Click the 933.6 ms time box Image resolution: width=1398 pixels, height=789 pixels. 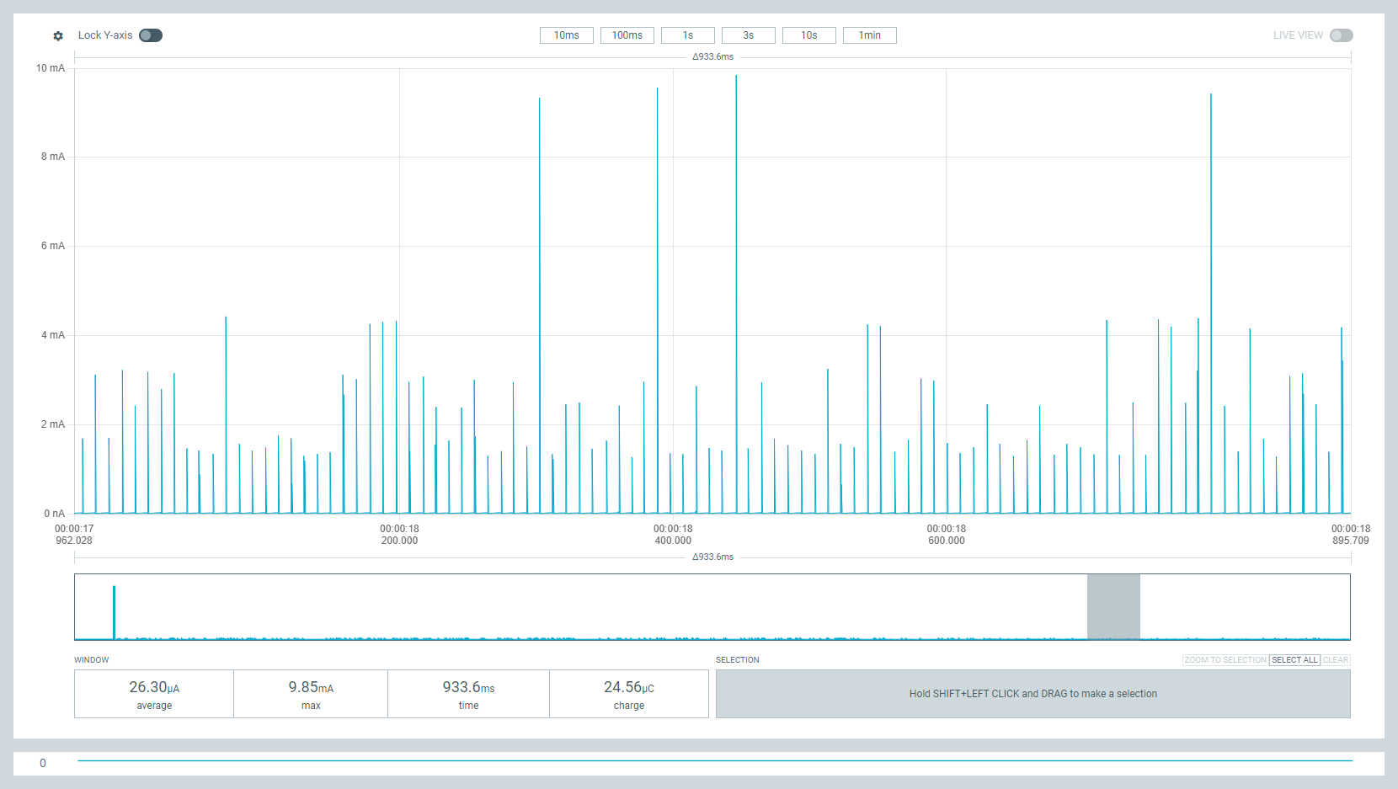(468, 695)
